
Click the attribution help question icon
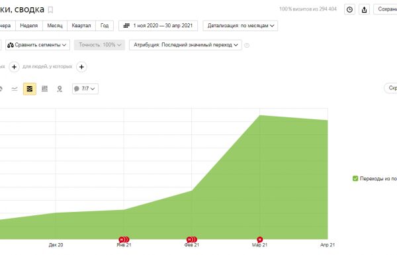pos(247,45)
